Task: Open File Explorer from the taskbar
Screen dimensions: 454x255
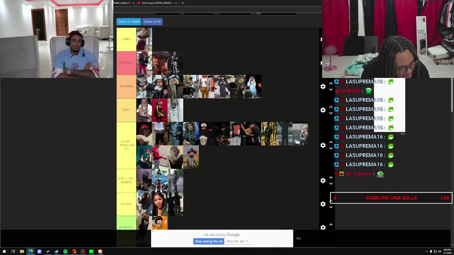Action: (x=22, y=251)
